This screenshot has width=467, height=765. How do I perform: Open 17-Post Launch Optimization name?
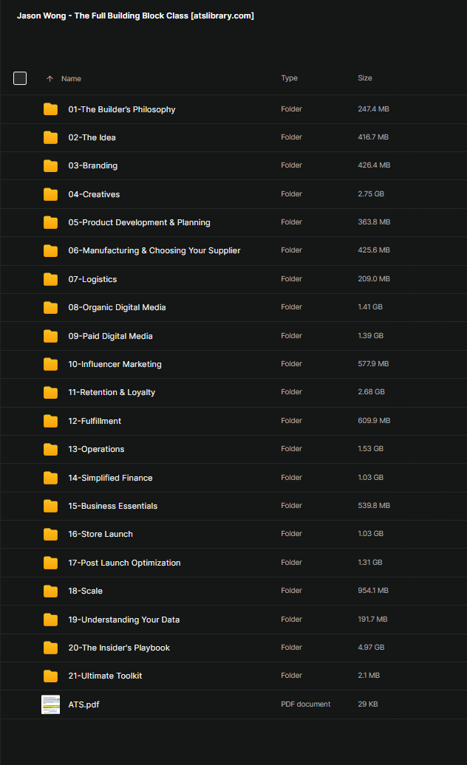[124, 563]
